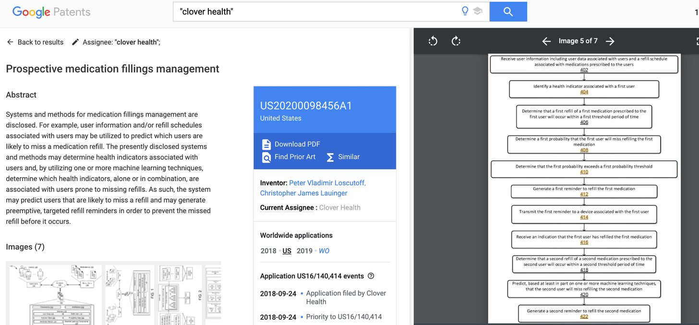
Task: Go to next image arrow
Action: pos(610,41)
